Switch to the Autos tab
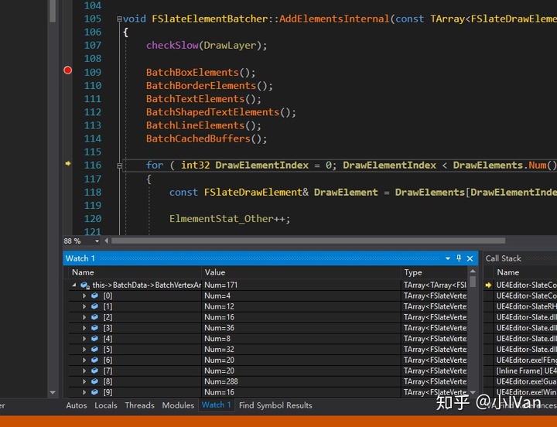 tap(77, 405)
